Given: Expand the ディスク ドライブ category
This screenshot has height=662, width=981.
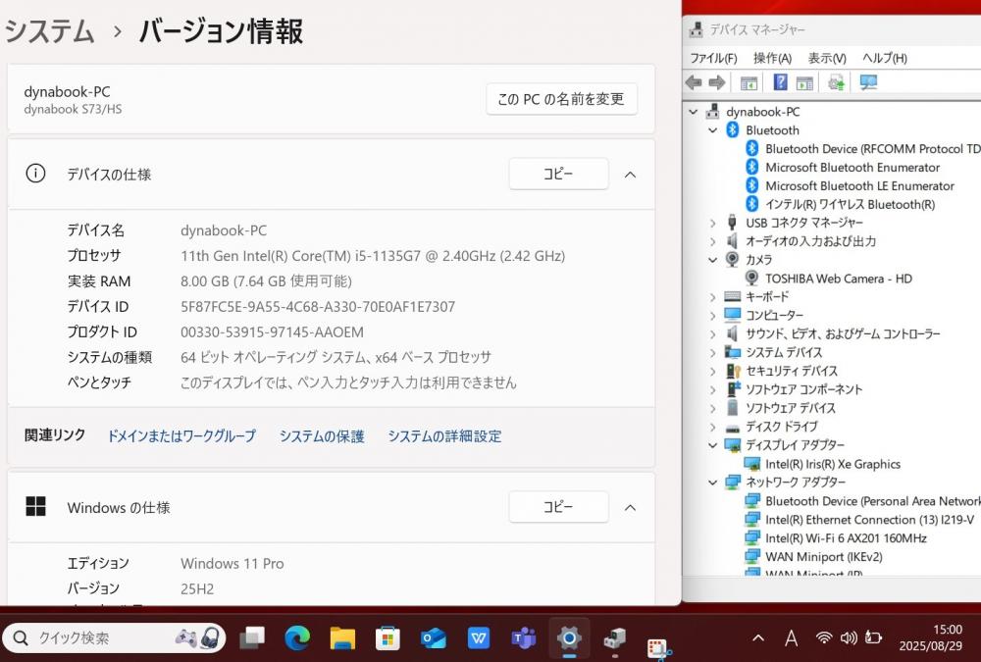Looking at the screenshot, I should [x=713, y=428].
